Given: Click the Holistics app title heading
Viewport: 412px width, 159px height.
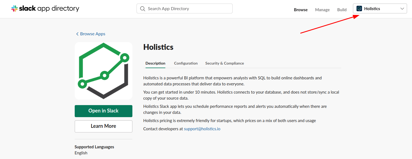Looking at the screenshot, I should click(x=158, y=47).
